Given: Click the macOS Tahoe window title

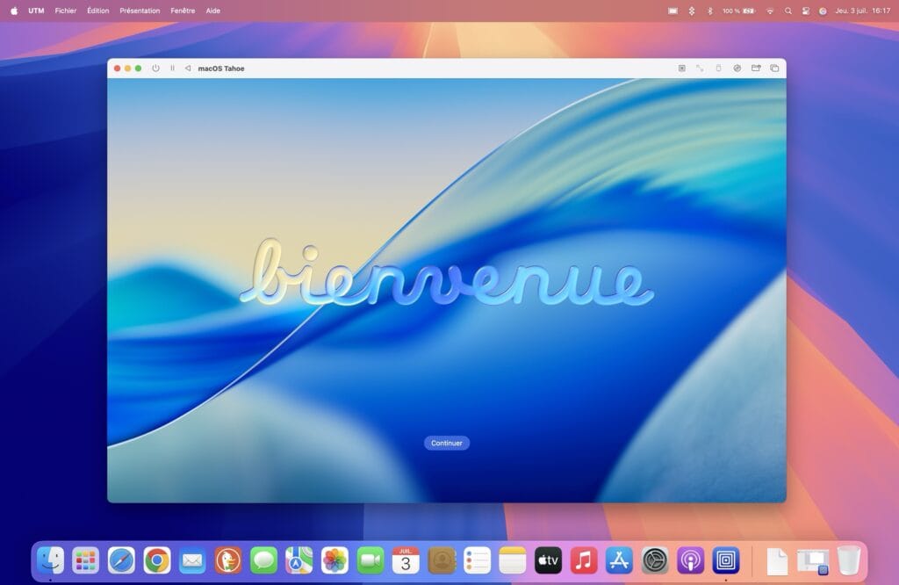Looking at the screenshot, I should point(221,69).
